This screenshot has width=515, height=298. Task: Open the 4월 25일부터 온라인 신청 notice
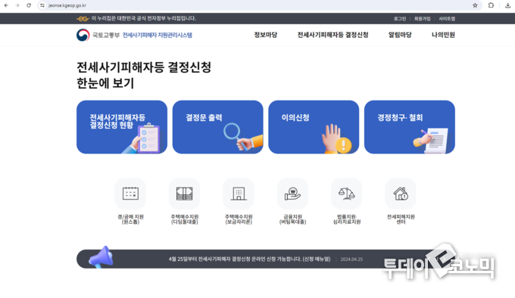point(250,259)
